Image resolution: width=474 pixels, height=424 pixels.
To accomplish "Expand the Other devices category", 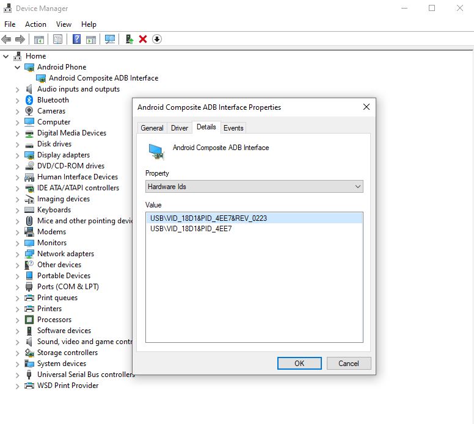I will (17, 265).
